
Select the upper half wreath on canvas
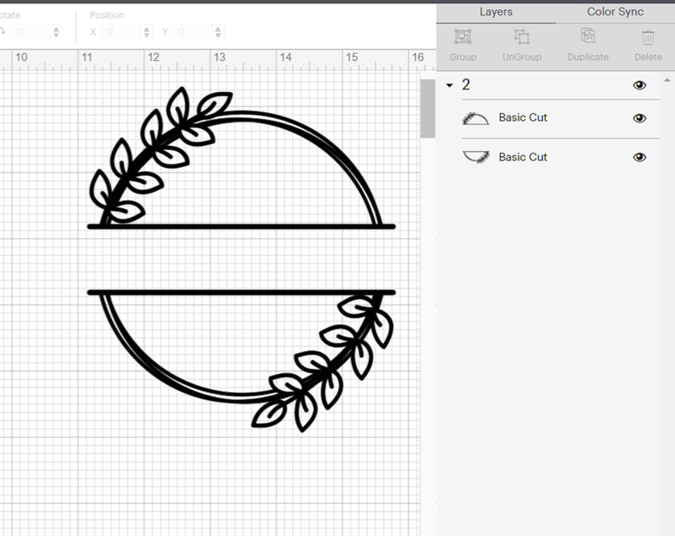click(x=241, y=158)
